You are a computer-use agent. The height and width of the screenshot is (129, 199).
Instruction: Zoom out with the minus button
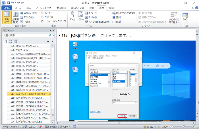click(x=172, y=127)
